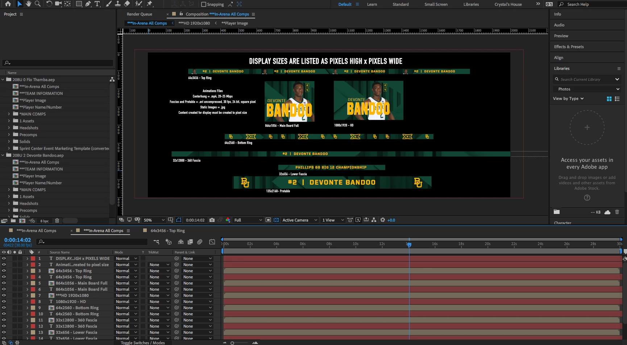Open the ***HD 1920x1080 breadcrumb
Screen dimensions: 627x345
click(x=194, y=23)
